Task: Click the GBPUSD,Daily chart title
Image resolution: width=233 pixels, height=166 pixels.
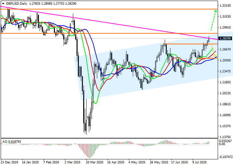Action: pyautogui.click(x=17, y=3)
